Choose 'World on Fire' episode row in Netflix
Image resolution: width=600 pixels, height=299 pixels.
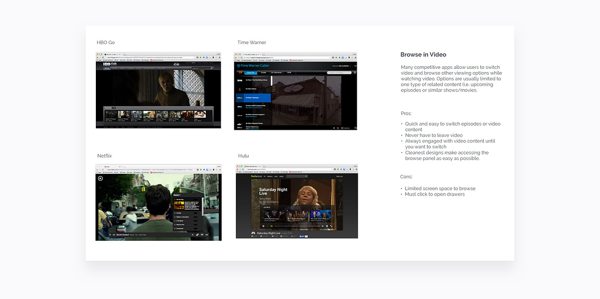187,224
